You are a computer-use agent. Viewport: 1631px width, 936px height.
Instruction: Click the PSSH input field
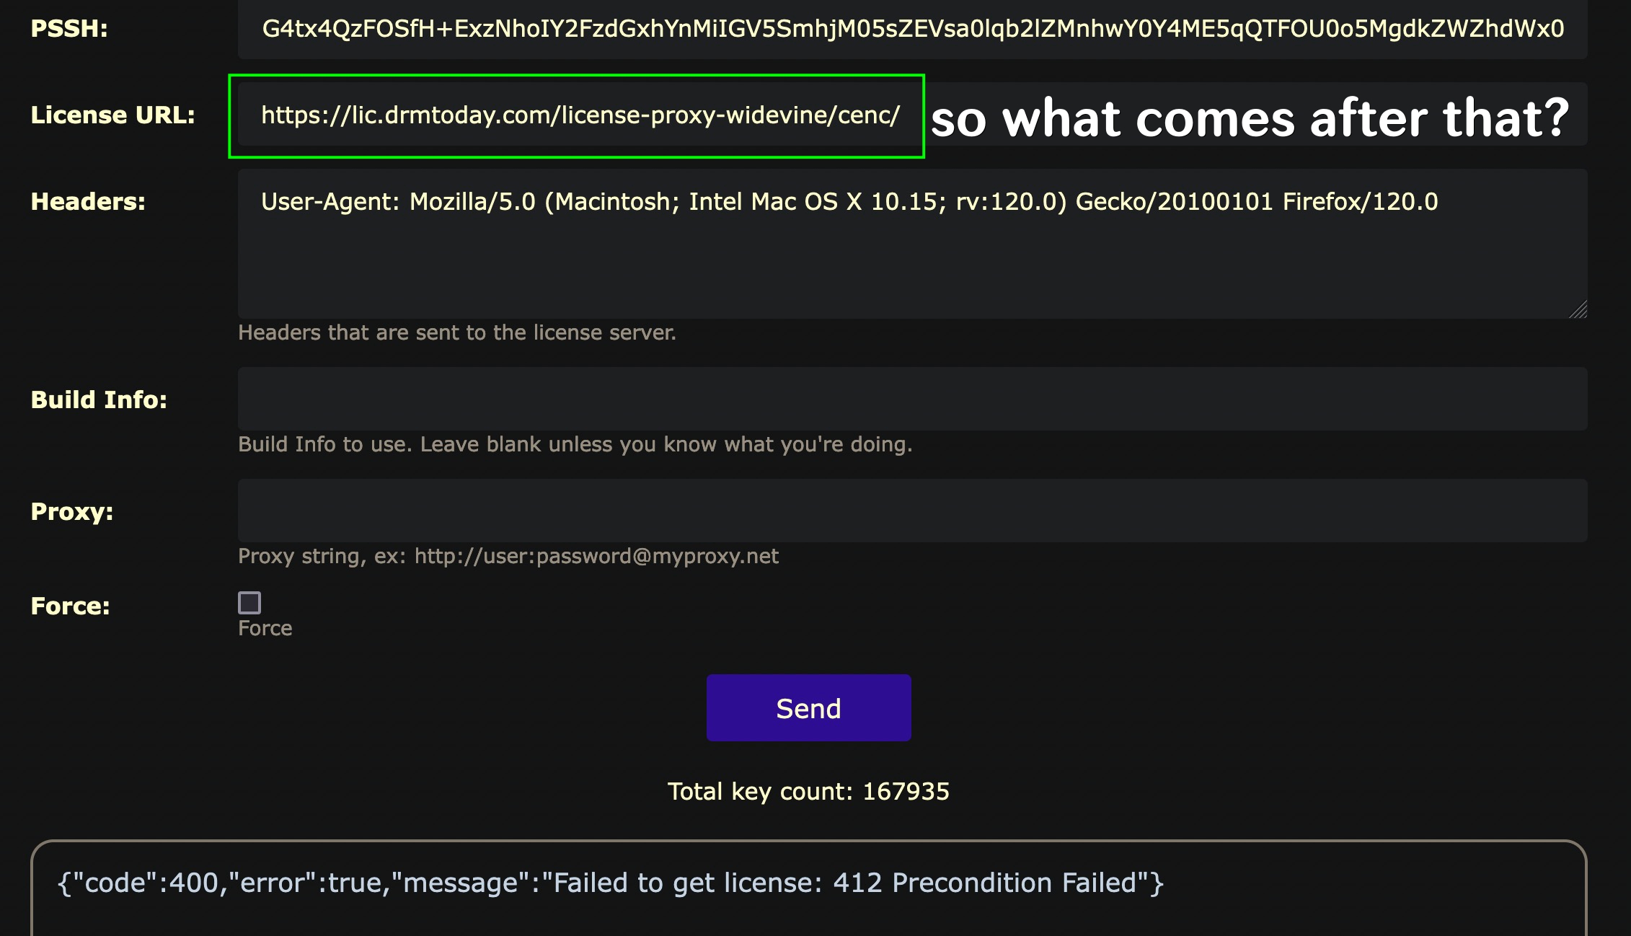pos(912,29)
